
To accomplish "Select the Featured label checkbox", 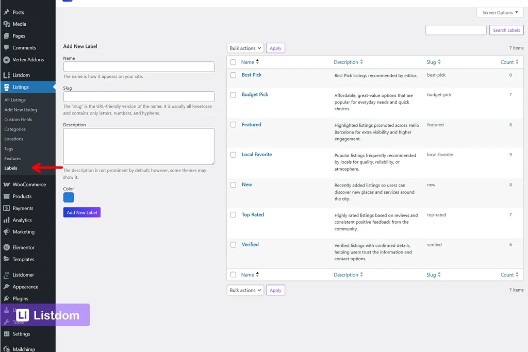I will [x=233, y=124].
